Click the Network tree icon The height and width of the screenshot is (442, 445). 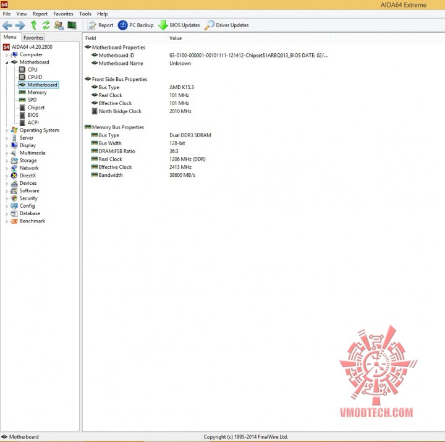[14, 168]
